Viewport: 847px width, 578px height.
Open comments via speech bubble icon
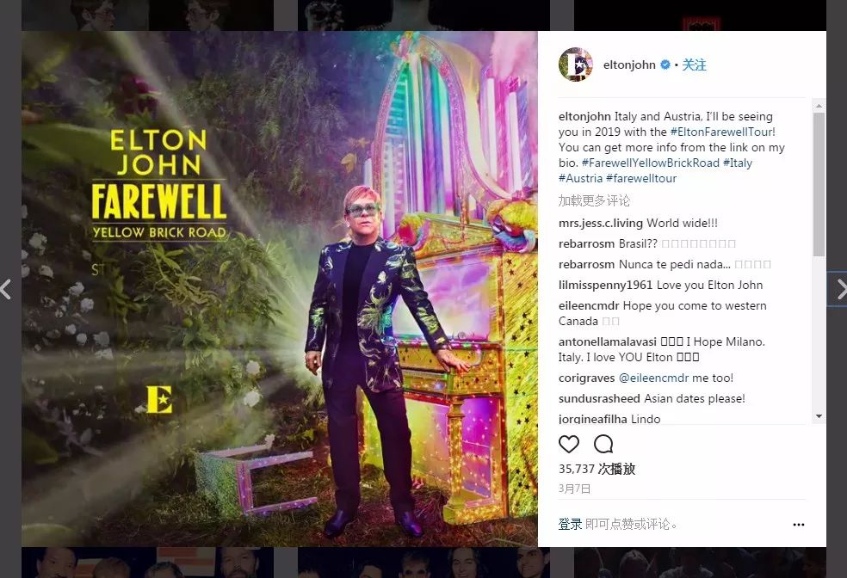pyautogui.click(x=603, y=444)
